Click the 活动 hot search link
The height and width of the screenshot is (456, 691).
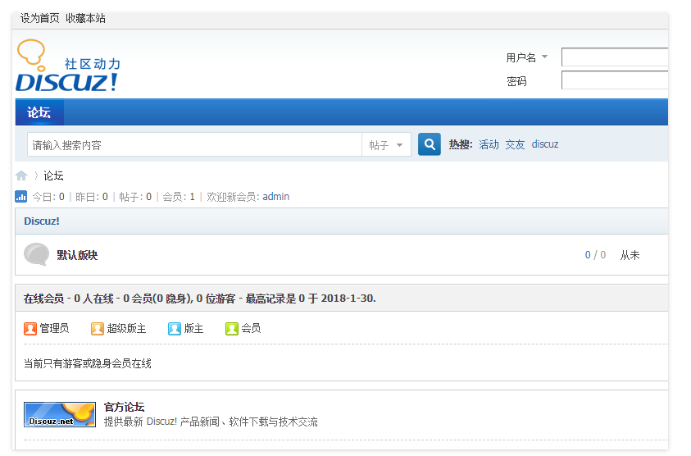(489, 144)
